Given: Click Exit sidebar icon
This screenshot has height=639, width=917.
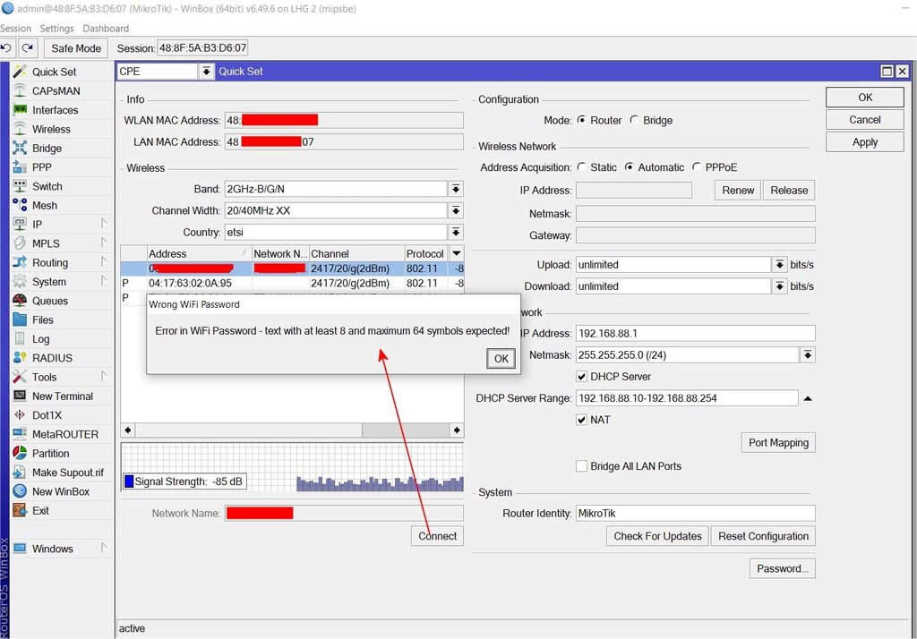Looking at the screenshot, I should coord(20,510).
